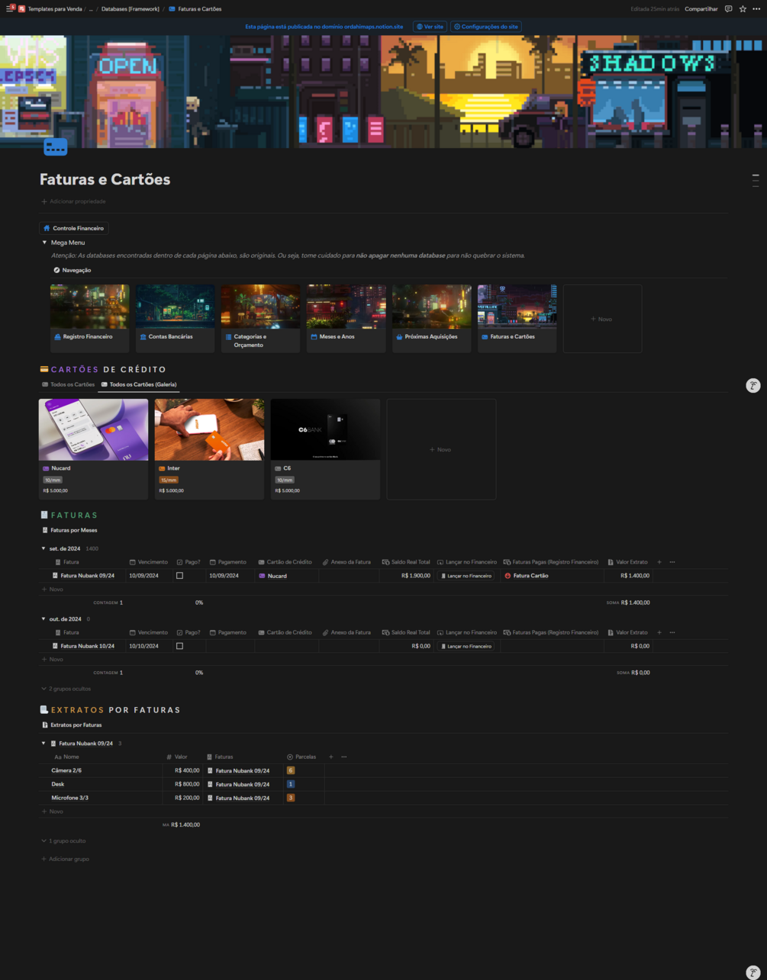Viewport: 767px width, 980px height.
Task: Open the sidebar hamburger menu
Action: pyautogui.click(x=9, y=8)
